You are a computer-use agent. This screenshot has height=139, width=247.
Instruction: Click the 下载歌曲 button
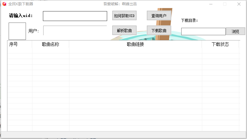pos(159,30)
